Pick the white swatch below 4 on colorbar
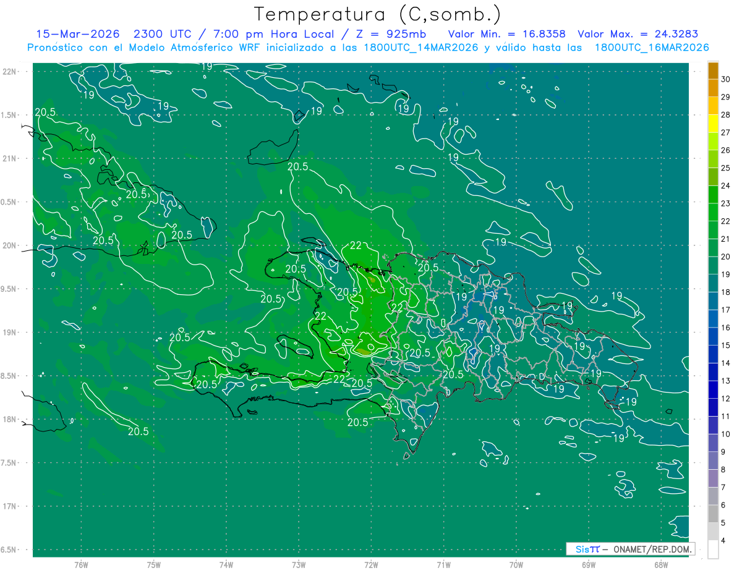This screenshot has width=742, height=573. [713, 550]
